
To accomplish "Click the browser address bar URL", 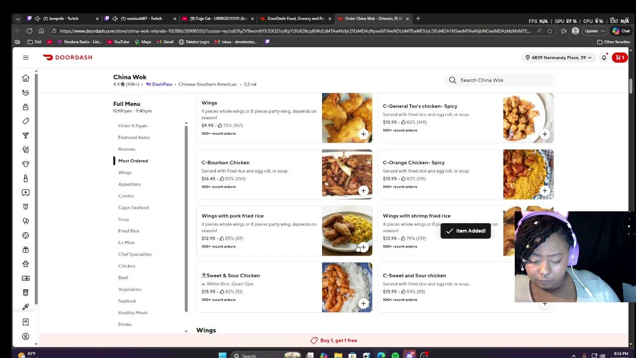I will click(x=295, y=31).
